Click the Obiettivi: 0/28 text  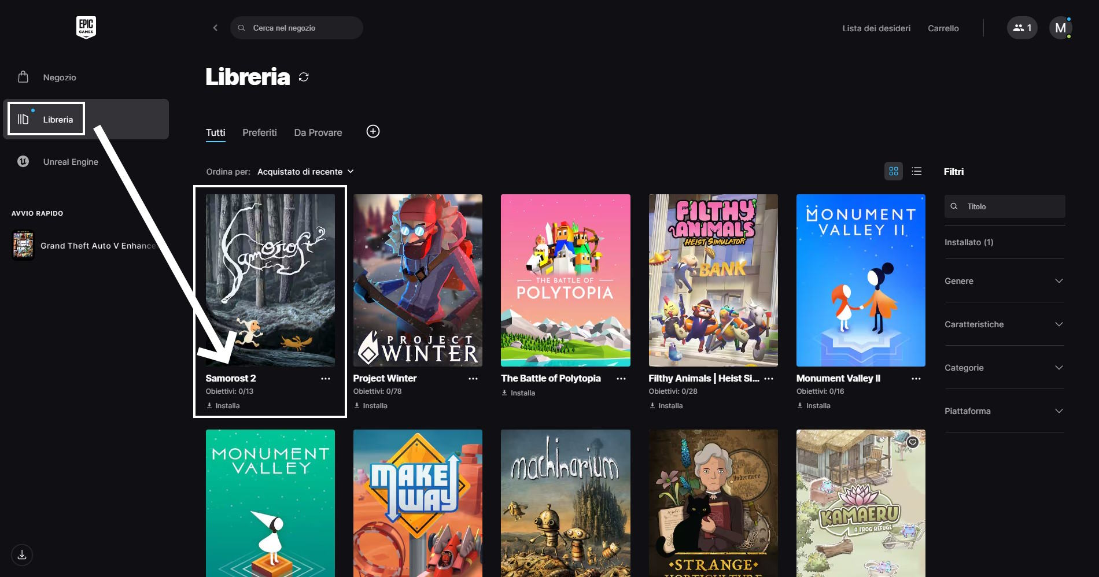(x=673, y=391)
